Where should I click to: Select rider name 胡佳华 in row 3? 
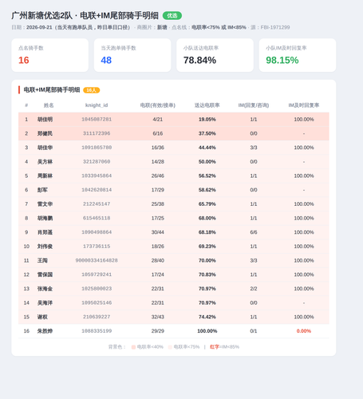click(x=45, y=148)
